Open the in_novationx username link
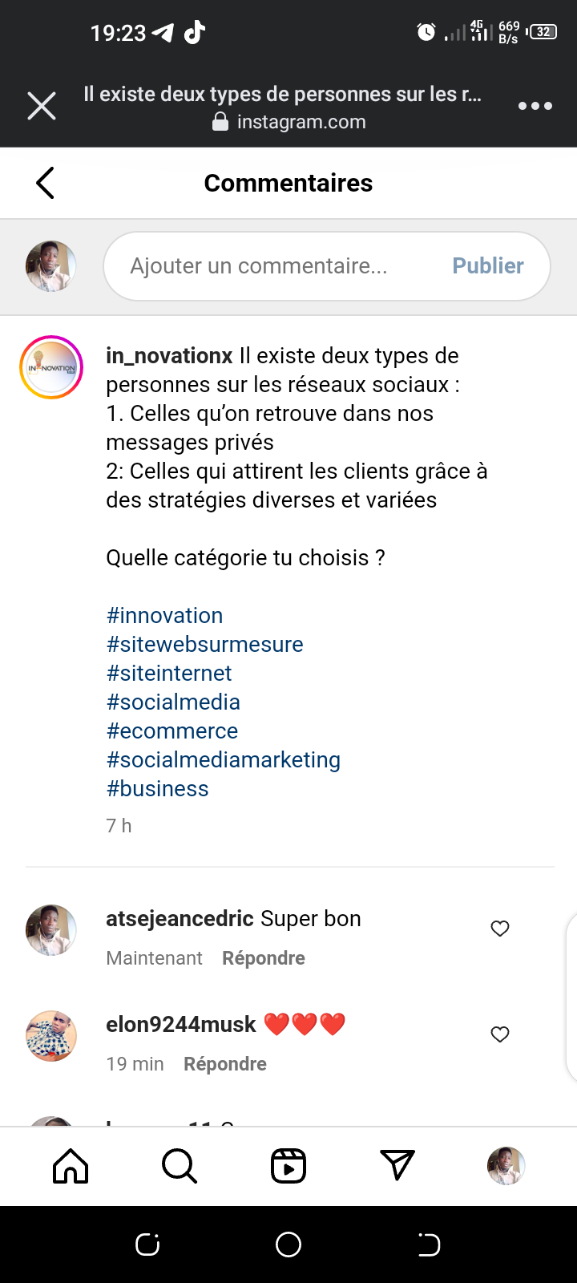This screenshot has width=577, height=1283. [169, 356]
